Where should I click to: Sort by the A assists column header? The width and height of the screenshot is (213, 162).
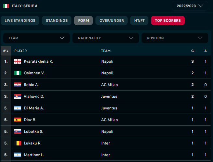point(206,51)
